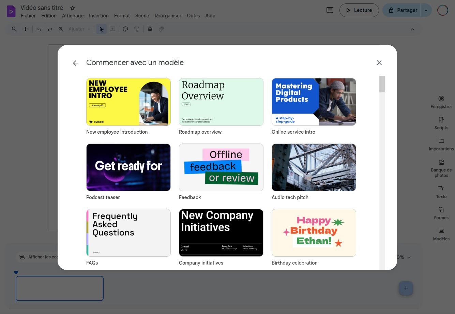Open the Modèles templates panel
The height and width of the screenshot is (314, 455).
coord(441,234)
